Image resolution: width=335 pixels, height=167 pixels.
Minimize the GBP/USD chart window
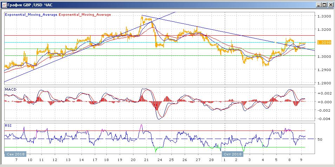[x=318, y=5]
